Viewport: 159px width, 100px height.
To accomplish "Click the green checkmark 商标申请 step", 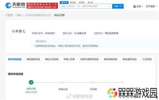I will tap(31, 82).
